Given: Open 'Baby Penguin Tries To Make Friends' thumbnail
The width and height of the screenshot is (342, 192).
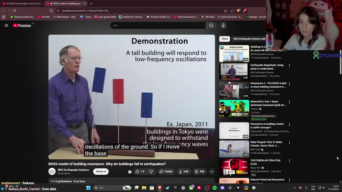Looking at the screenshot, I should click(x=234, y=149).
